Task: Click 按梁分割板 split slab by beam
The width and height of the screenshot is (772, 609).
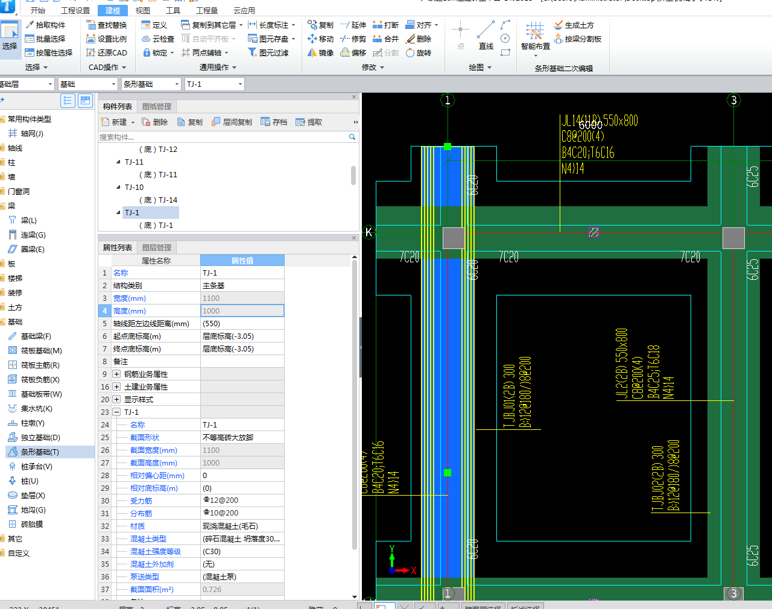Action: [x=578, y=39]
